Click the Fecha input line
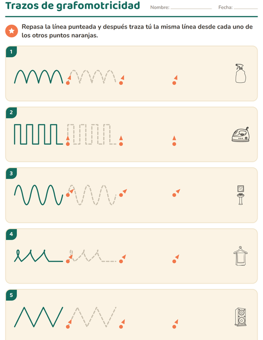This screenshot has width=263, height=340. tap(245, 8)
